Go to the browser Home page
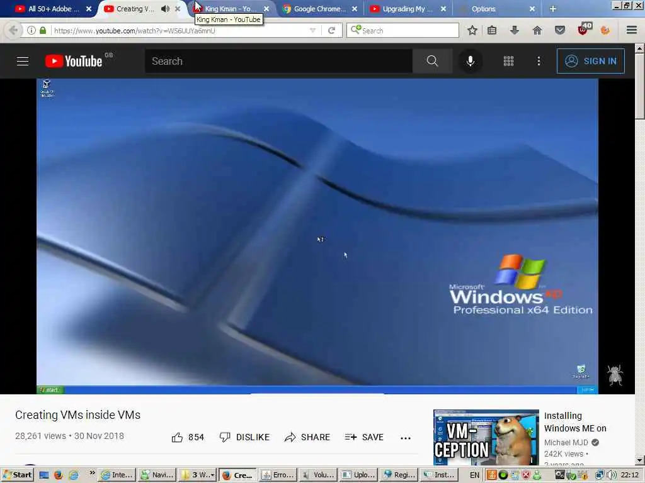This screenshot has height=483, width=645. [x=537, y=30]
